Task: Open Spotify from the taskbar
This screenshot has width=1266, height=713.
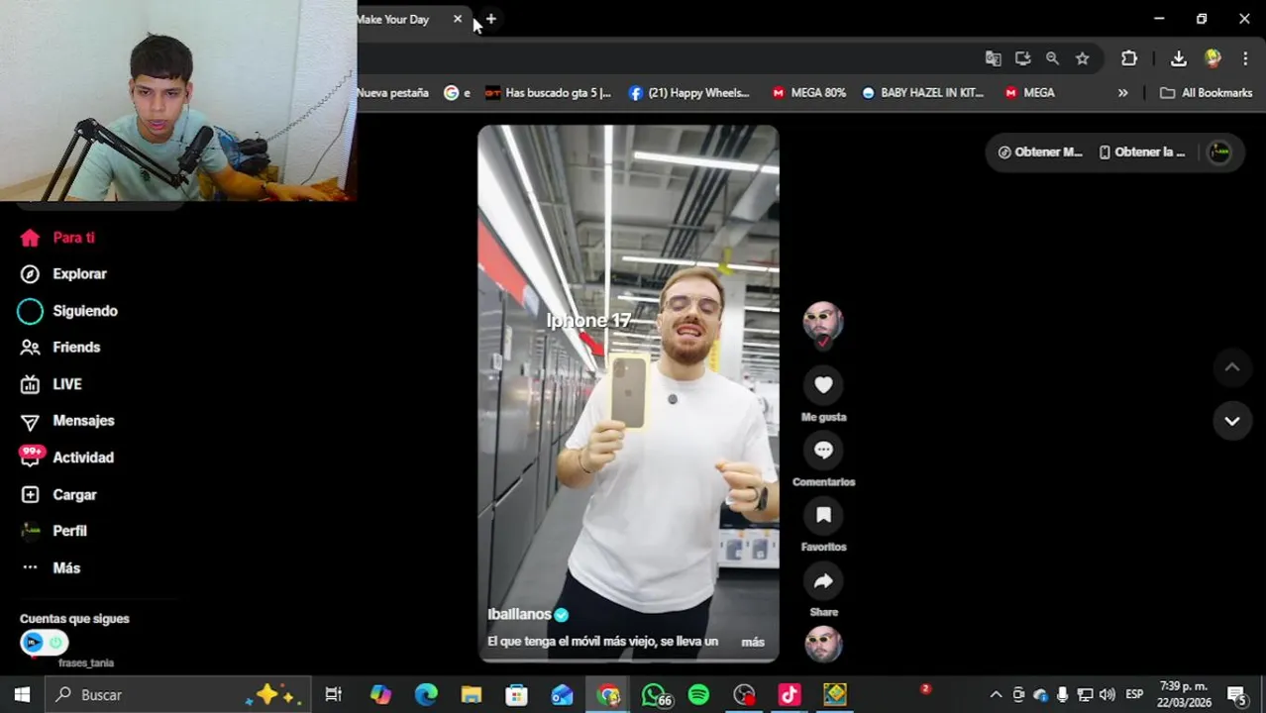Action: [698, 694]
